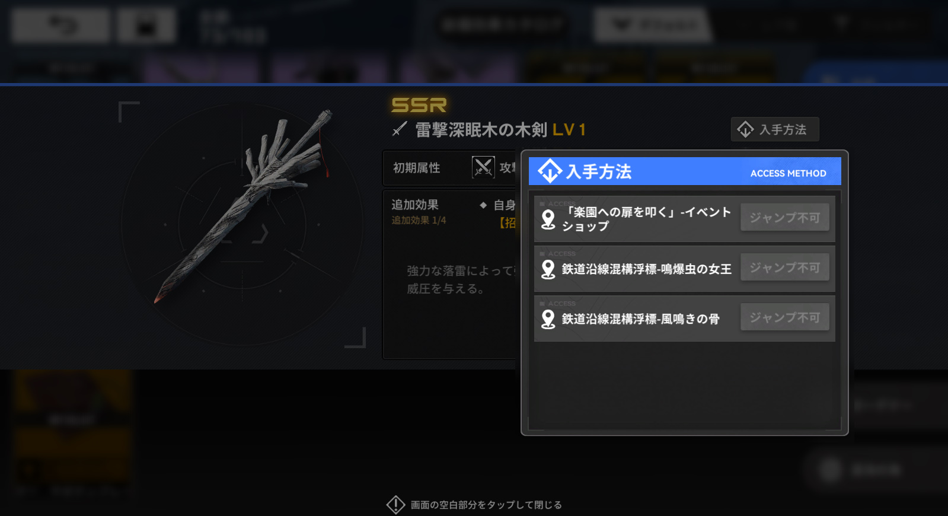Click the wooden sword weapon image
Viewport: 948px width, 516px height.
243,205
